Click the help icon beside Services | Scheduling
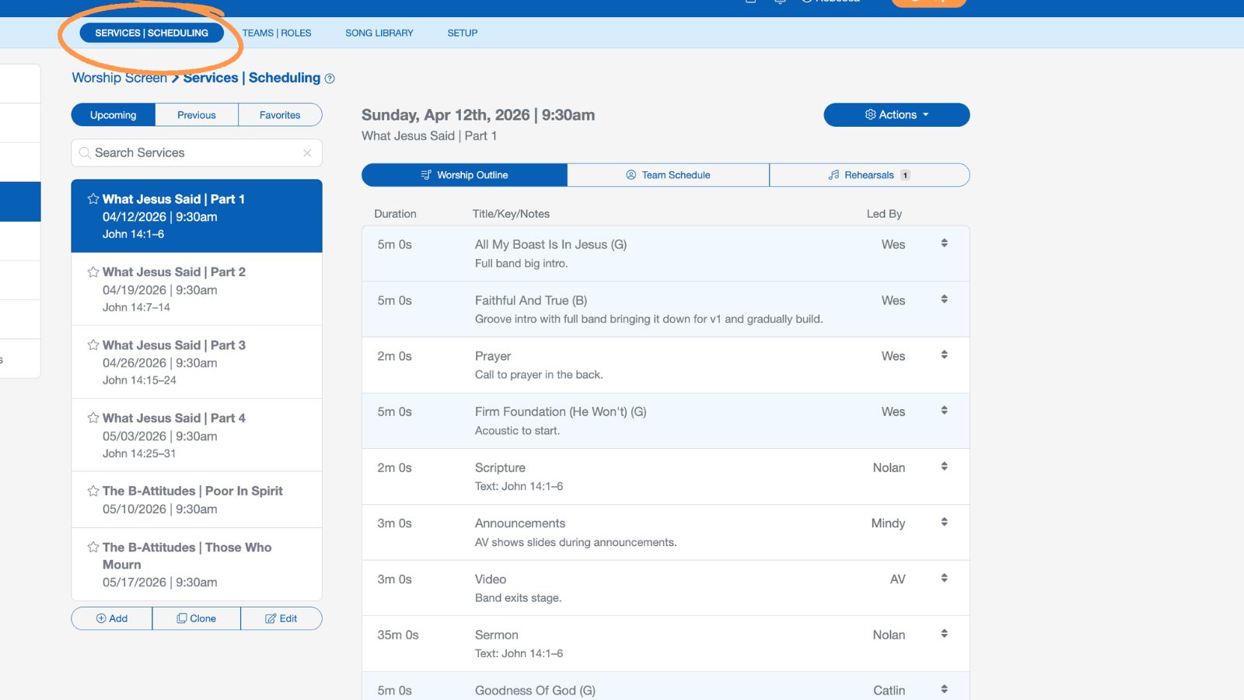 pyautogui.click(x=329, y=78)
